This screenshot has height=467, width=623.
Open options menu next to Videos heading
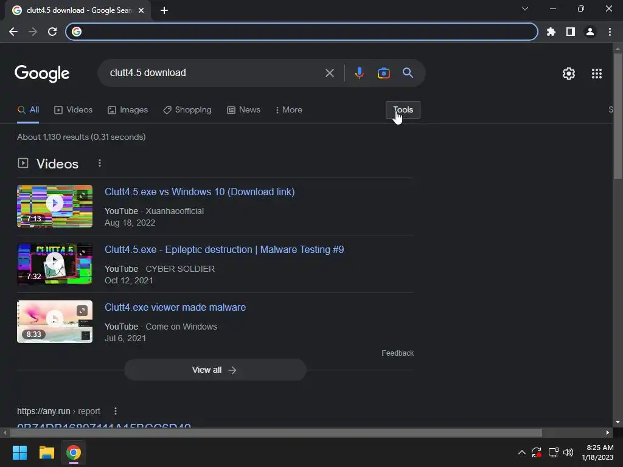point(100,163)
